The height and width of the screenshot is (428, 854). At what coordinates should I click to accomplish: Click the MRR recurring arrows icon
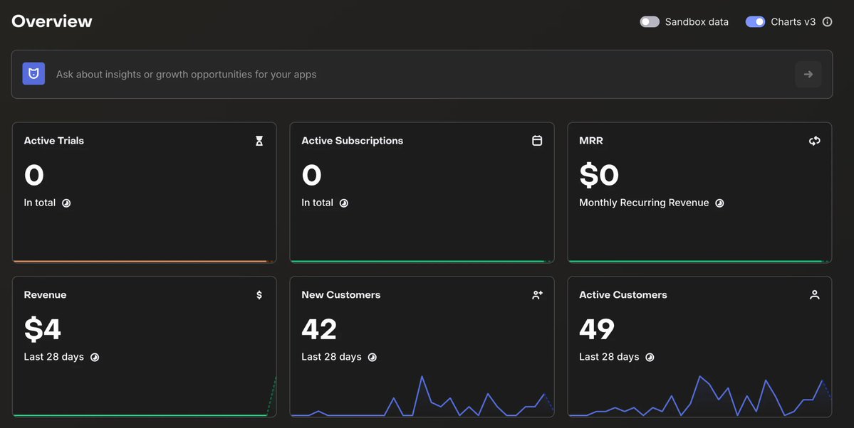[x=814, y=141]
